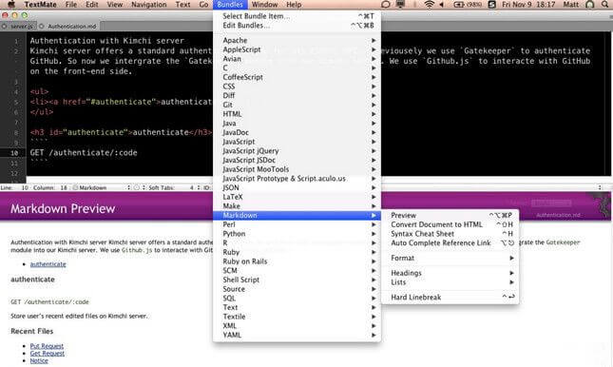Screen dimensions: 613x367
Task: Expand the Ruby on Rails submenu
Action: [x=297, y=261]
